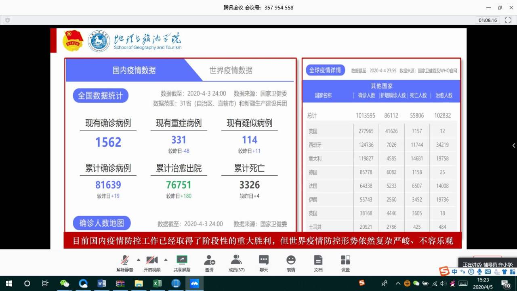Switch to the 国内疫情数据 tab in slide
Viewport: 517px width, 291px height.
click(134, 70)
